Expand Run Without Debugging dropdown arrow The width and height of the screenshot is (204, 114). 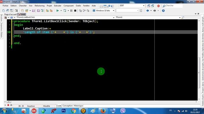click(68, 10)
